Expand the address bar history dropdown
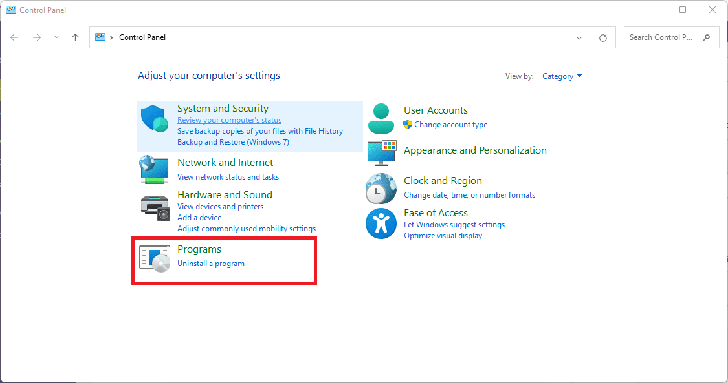Image resolution: width=728 pixels, height=383 pixels. pos(579,38)
